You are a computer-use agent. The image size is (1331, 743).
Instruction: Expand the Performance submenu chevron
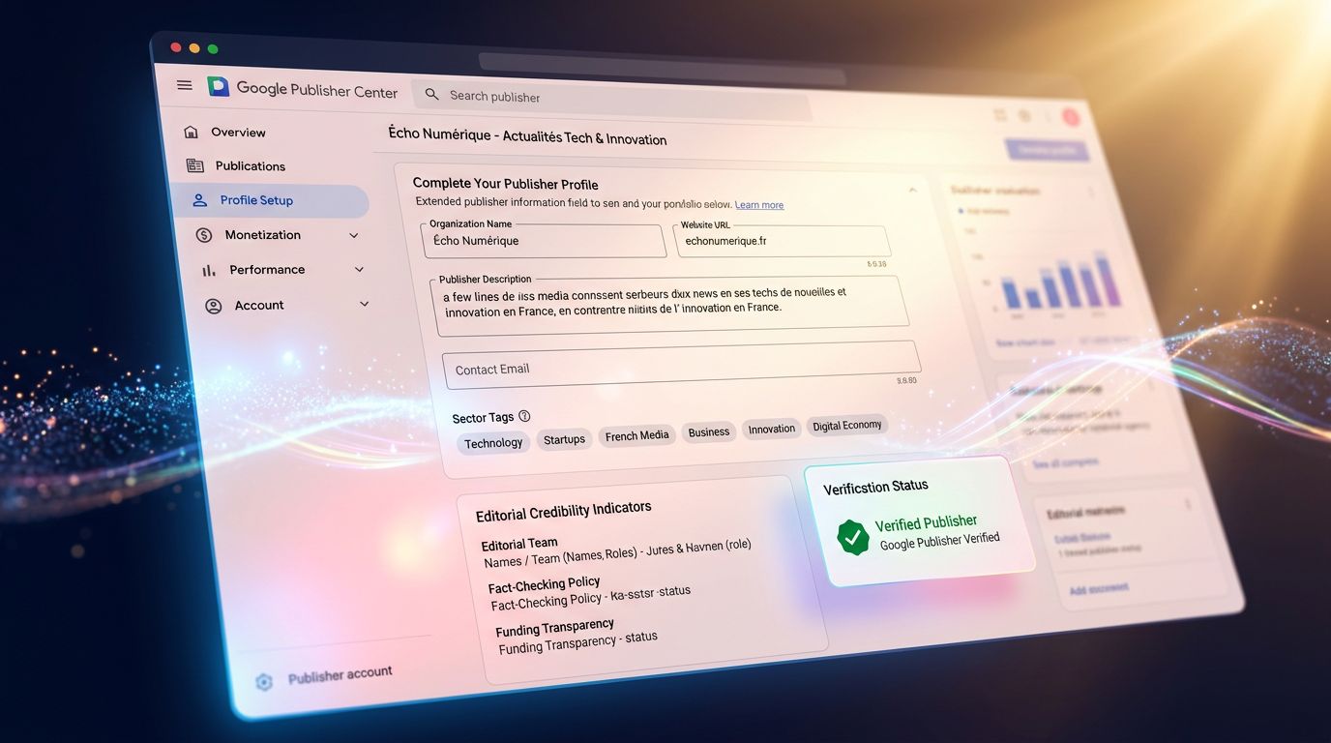click(x=359, y=270)
